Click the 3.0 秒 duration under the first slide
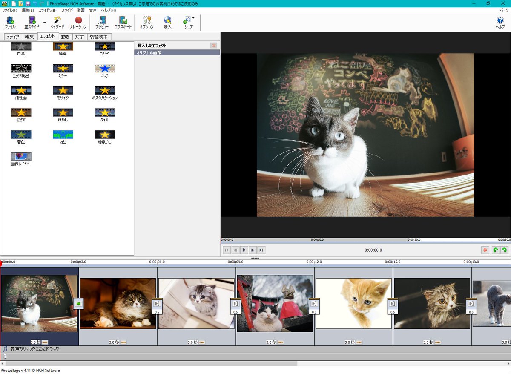511x374 pixels. (35, 342)
